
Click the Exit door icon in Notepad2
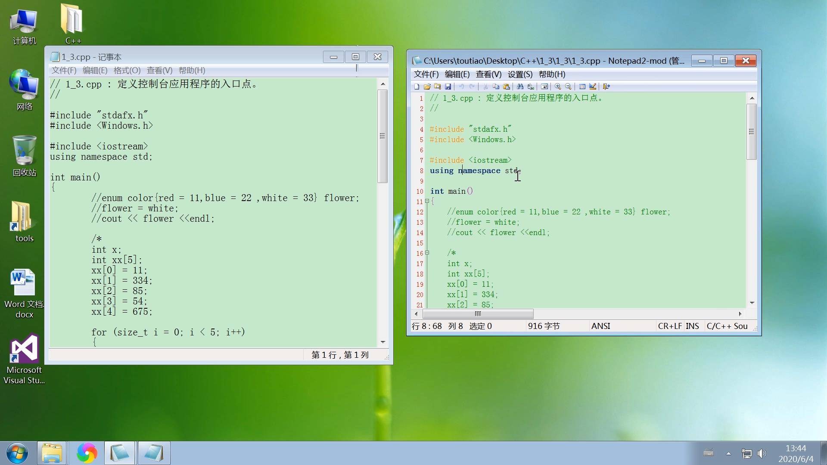606,87
